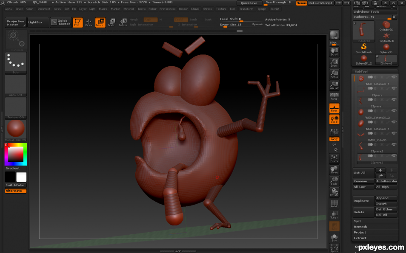Viewport: 406px width, 253px height.
Task: Click Frame mesh icon
Action: pos(334,158)
